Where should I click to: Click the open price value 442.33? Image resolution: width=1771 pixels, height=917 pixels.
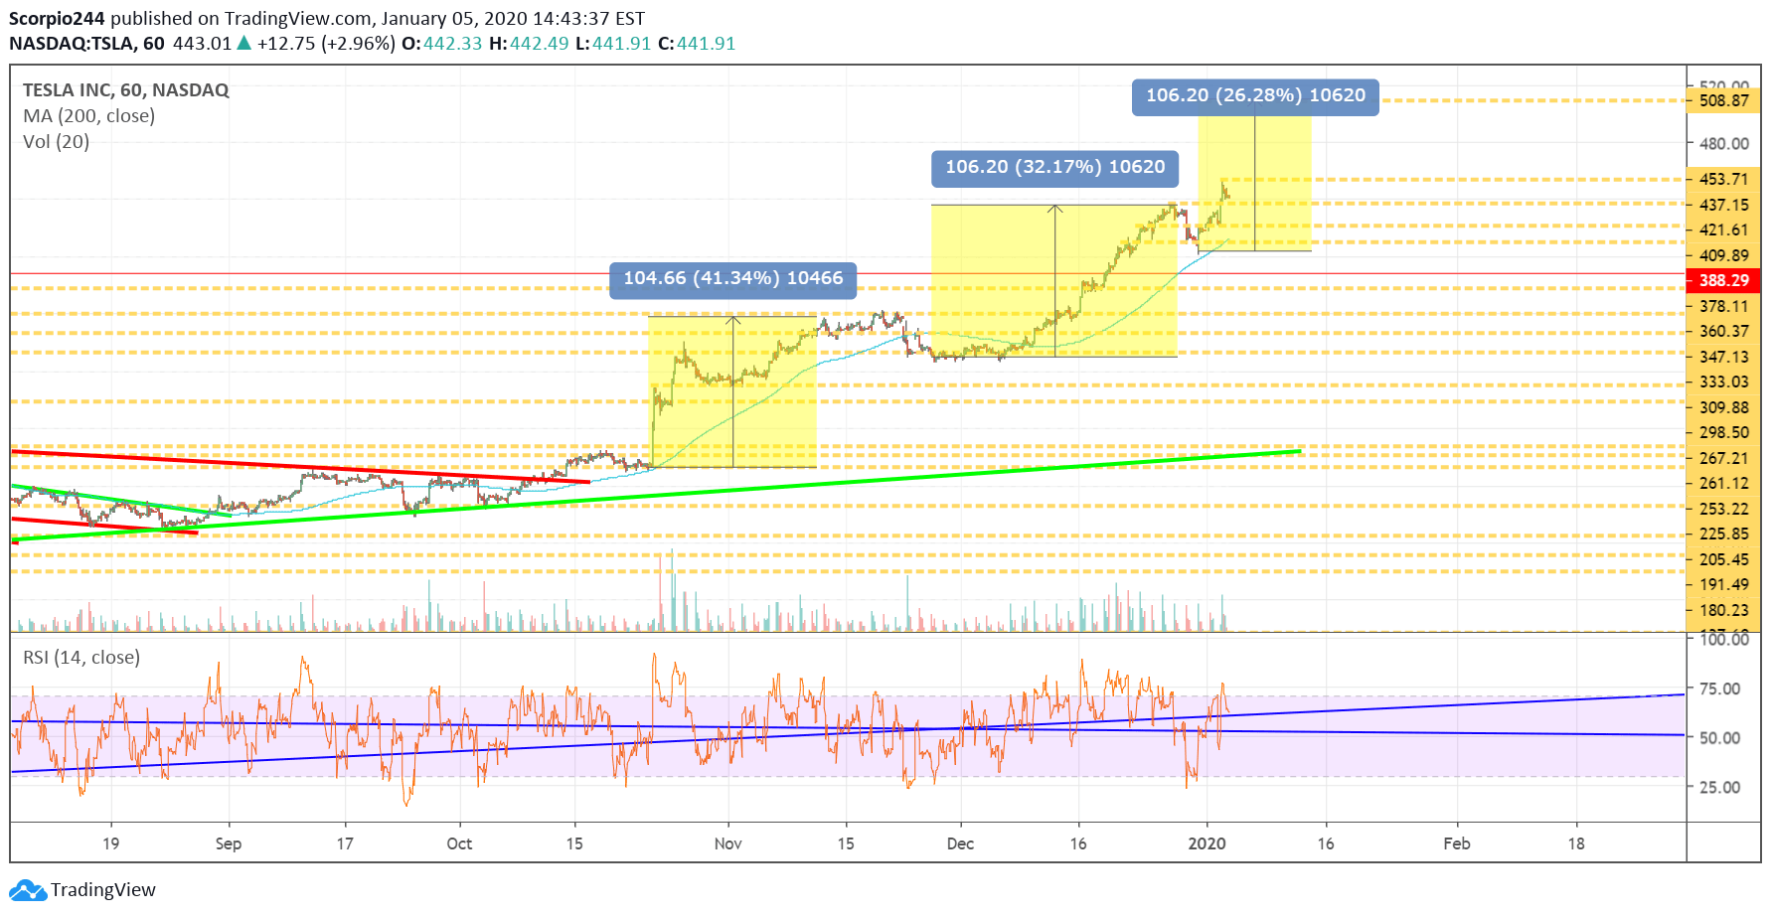(x=452, y=44)
